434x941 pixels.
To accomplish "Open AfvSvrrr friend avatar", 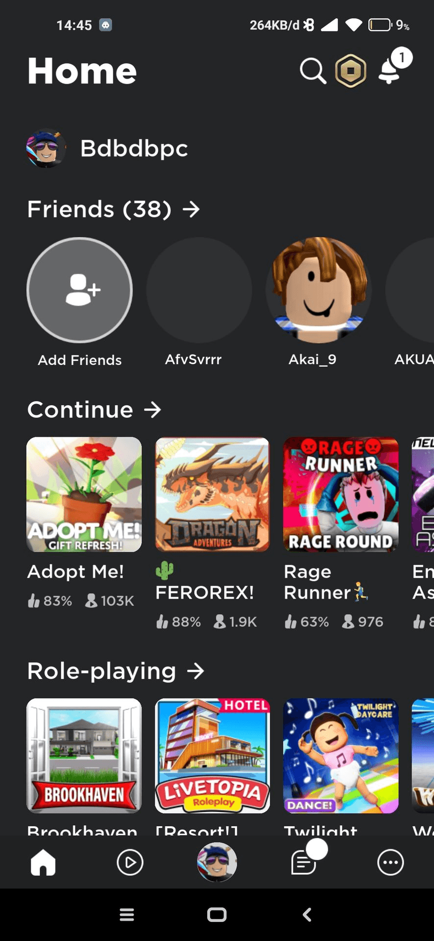I will (199, 290).
